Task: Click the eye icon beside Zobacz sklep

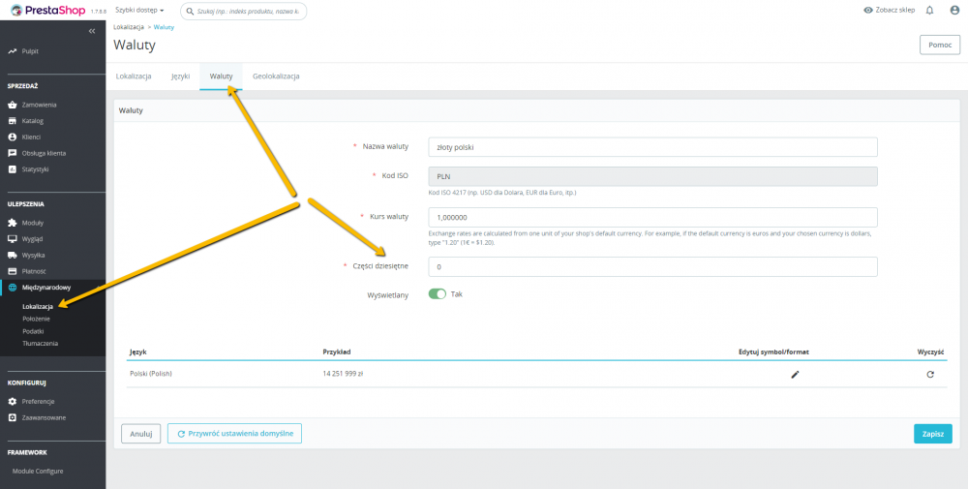Action: 868,11
